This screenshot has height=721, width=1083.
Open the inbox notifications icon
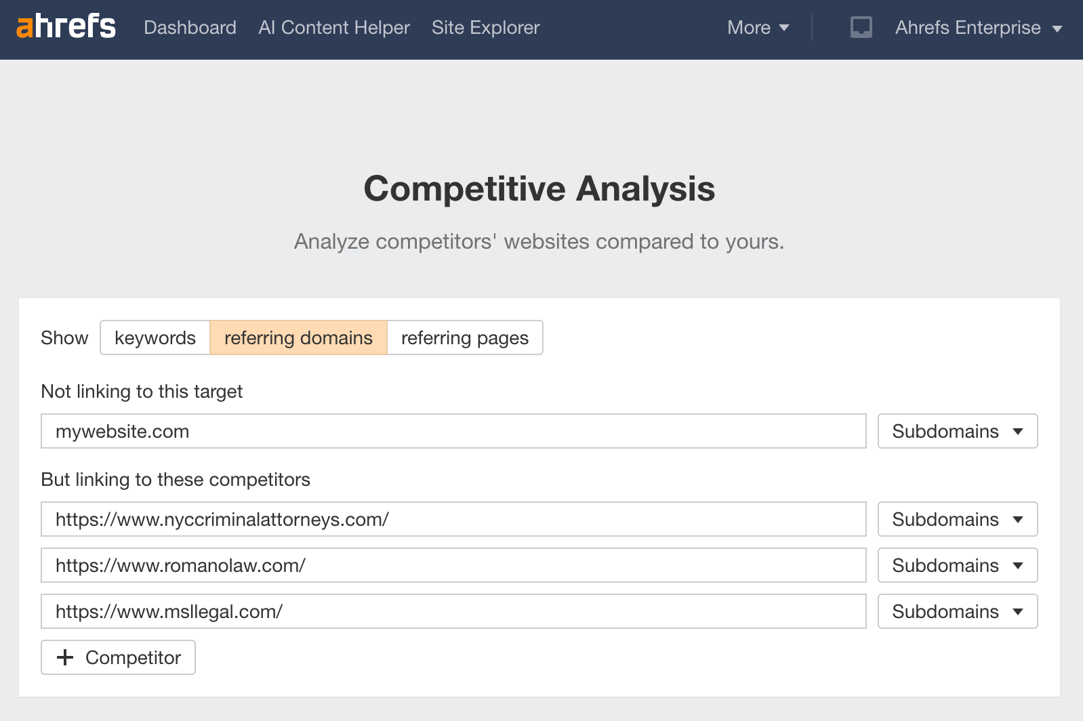pos(861,27)
